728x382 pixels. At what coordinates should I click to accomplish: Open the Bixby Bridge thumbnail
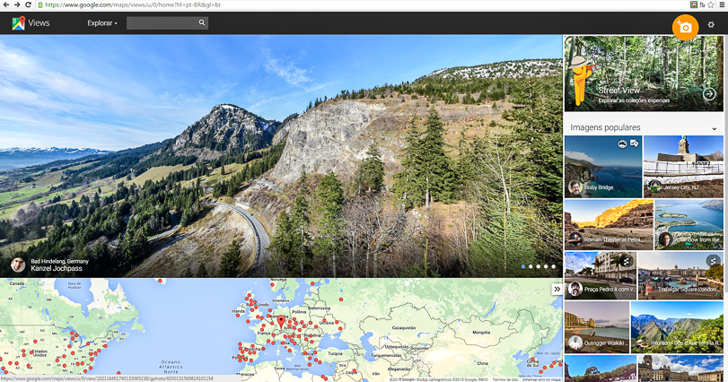coord(602,166)
